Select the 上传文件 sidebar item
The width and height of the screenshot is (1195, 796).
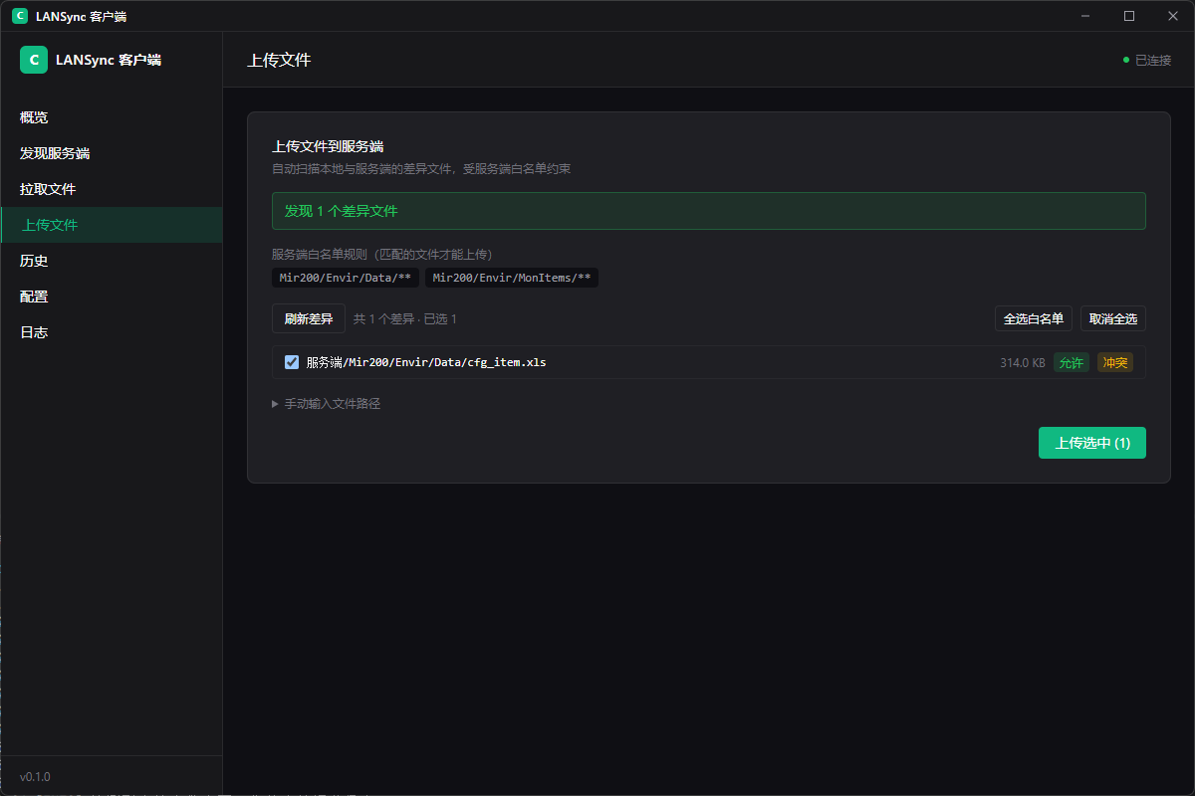click(112, 225)
